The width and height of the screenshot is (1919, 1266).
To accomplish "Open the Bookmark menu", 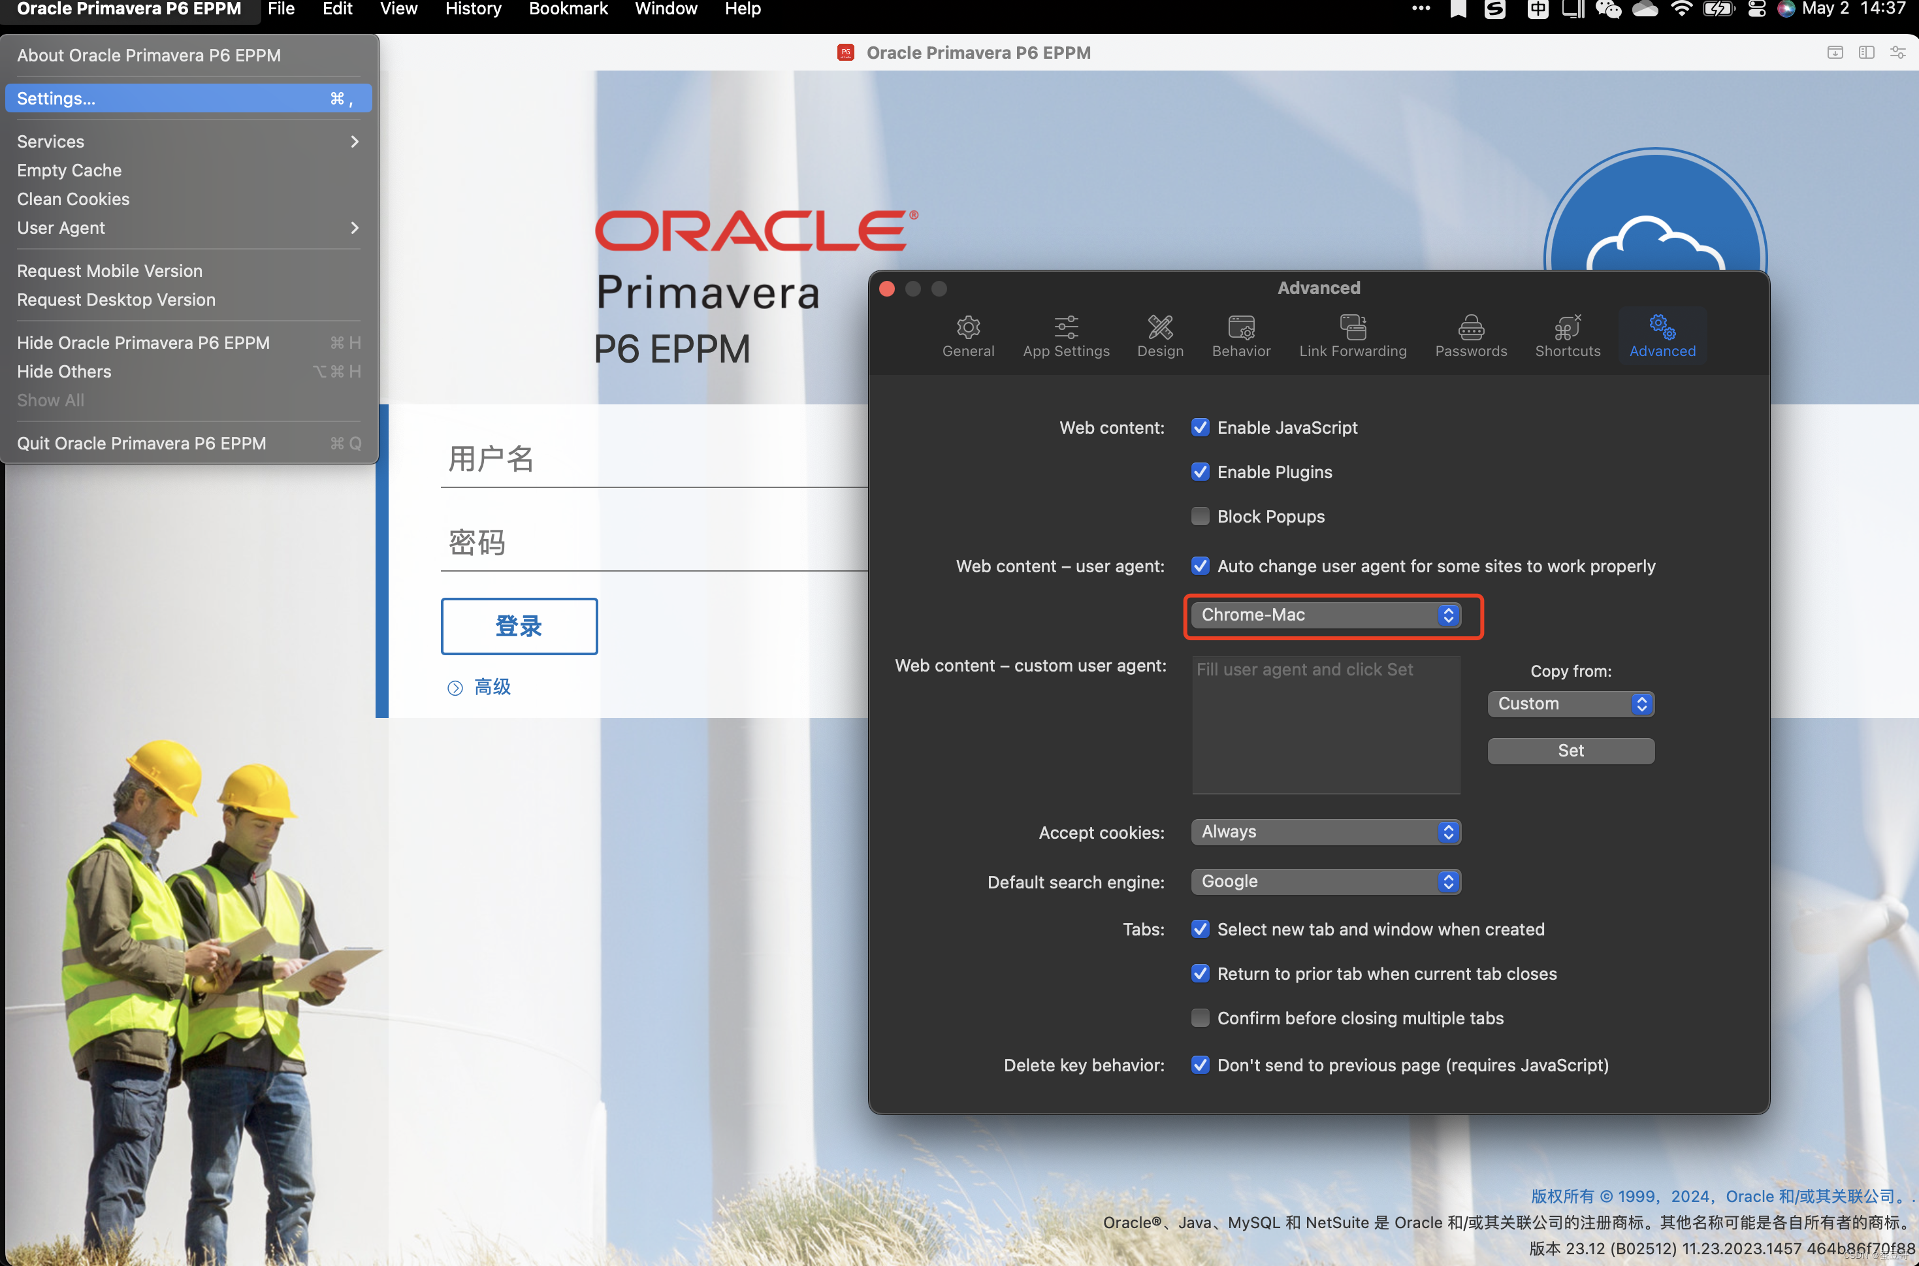I will tap(568, 9).
